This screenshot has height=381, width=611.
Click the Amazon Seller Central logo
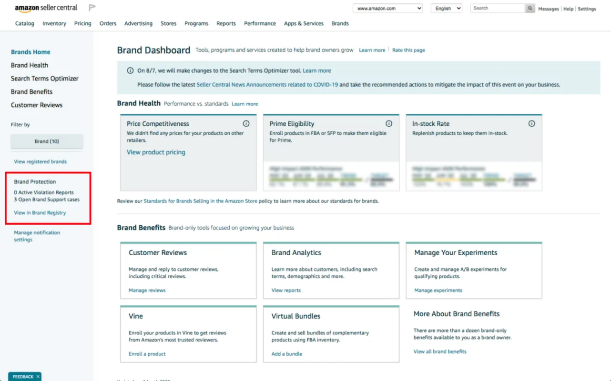46,8
